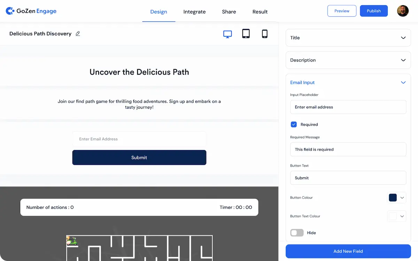
Task: View the Result tab
Action: [x=260, y=11]
